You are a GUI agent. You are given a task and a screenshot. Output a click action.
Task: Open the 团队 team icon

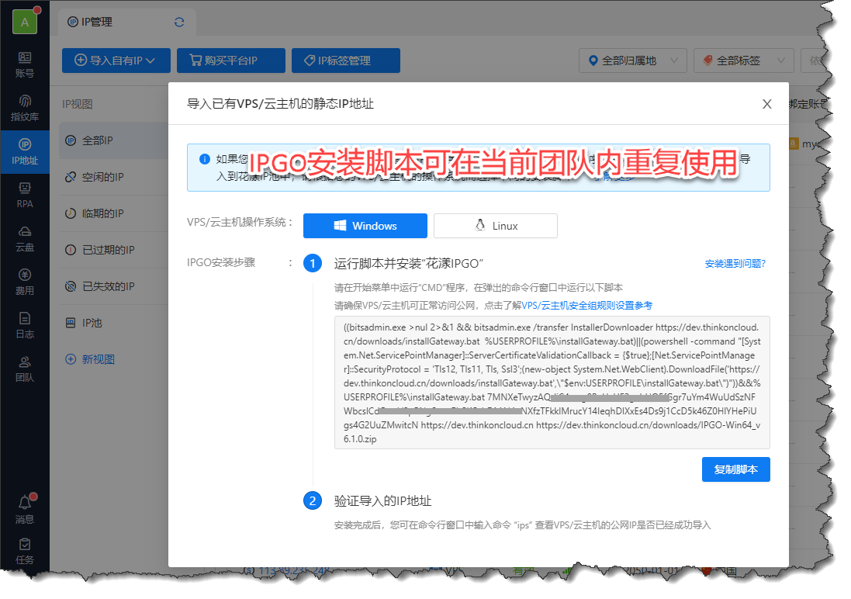24,369
